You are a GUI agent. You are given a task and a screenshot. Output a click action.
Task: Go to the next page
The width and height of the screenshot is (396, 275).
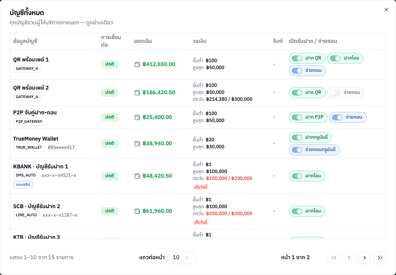pos(365,258)
